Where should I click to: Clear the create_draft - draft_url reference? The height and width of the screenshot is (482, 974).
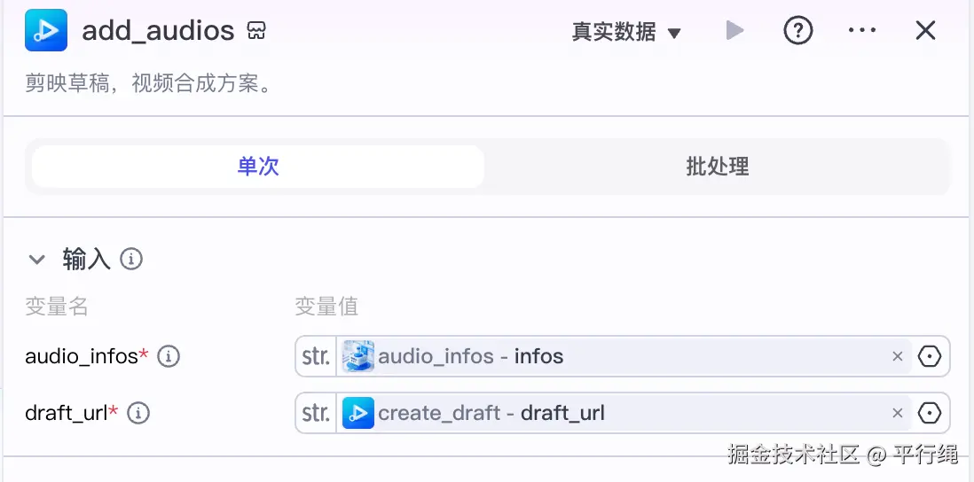pyautogui.click(x=898, y=413)
